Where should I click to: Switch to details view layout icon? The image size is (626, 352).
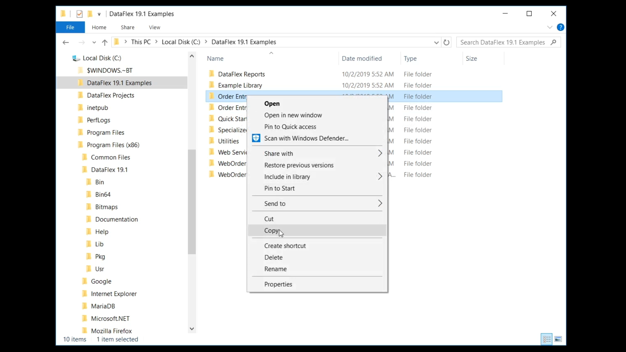(x=547, y=339)
